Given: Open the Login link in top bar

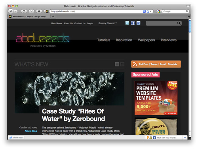Looking at the screenshot, I should click(x=90, y=23).
